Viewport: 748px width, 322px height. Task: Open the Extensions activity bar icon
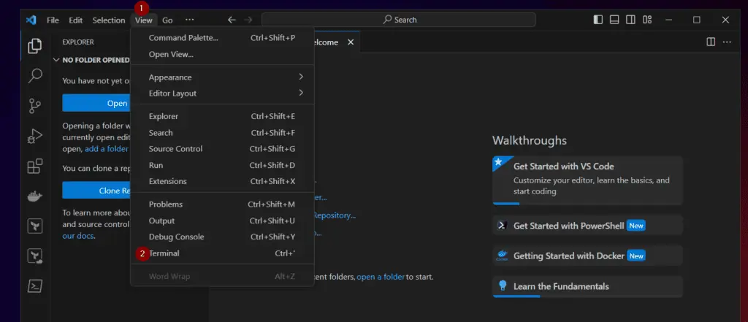tap(34, 166)
